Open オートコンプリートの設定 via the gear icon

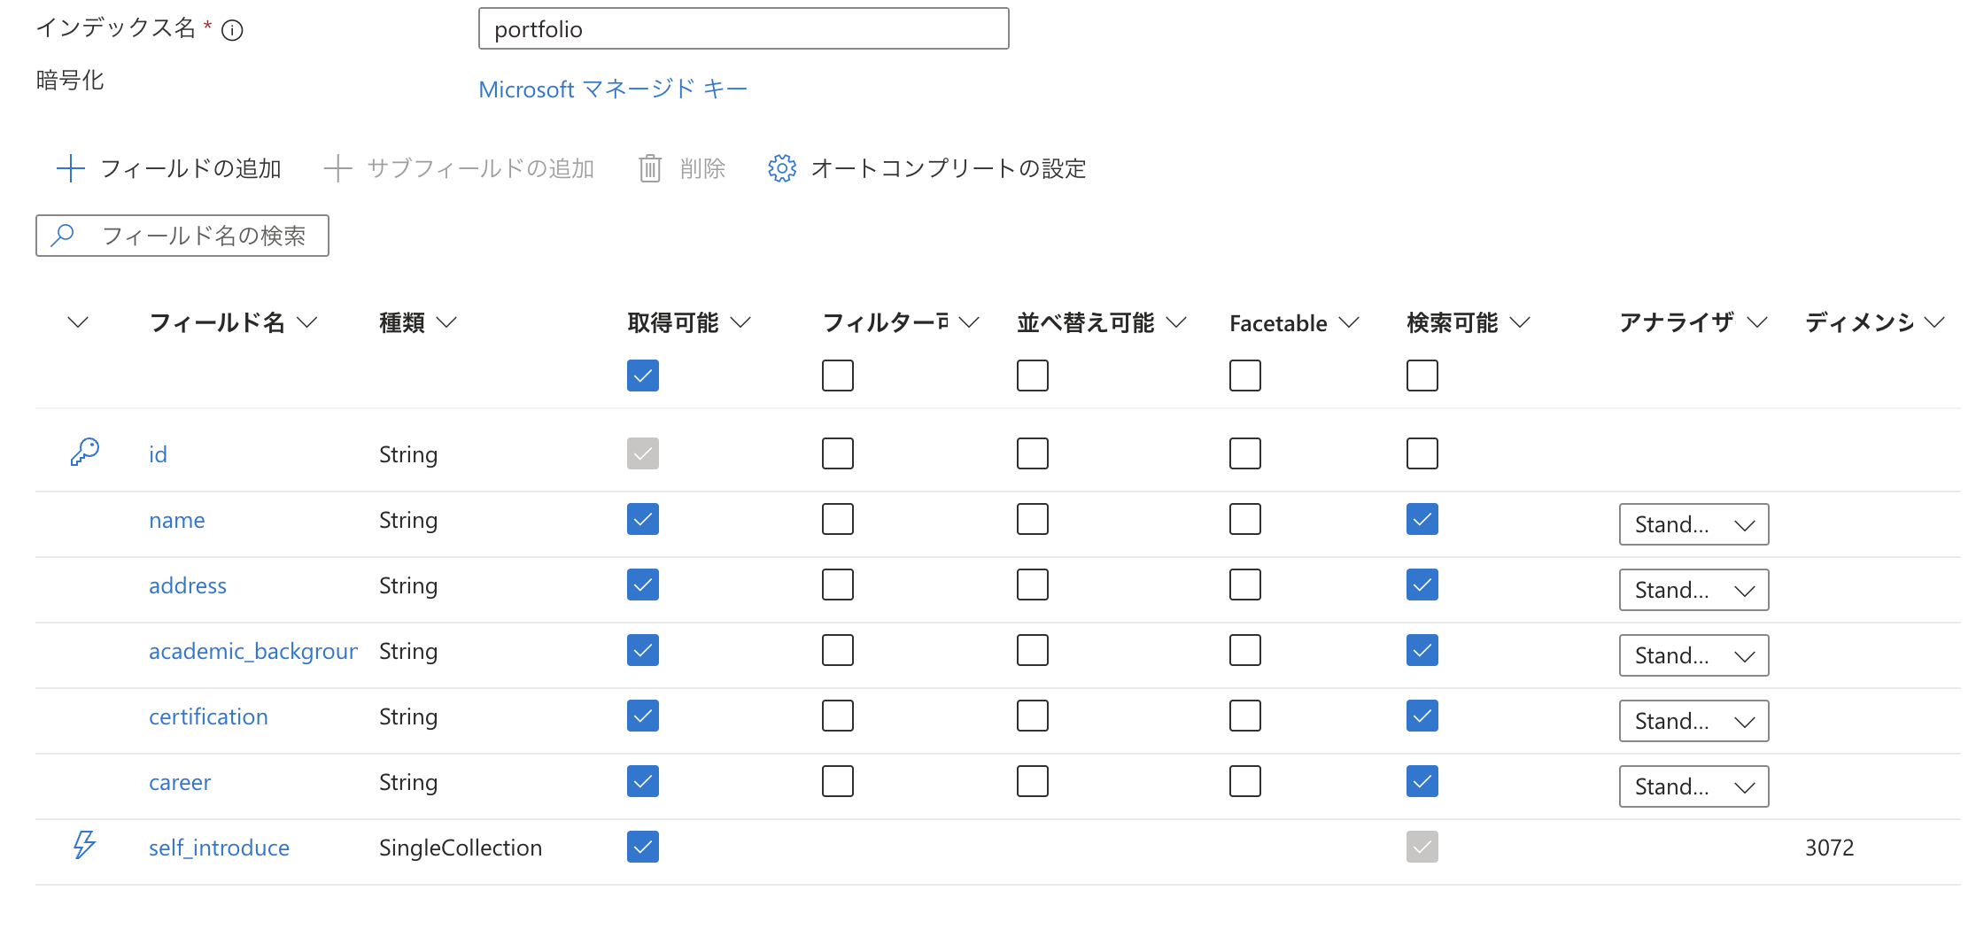tap(780, 168)
